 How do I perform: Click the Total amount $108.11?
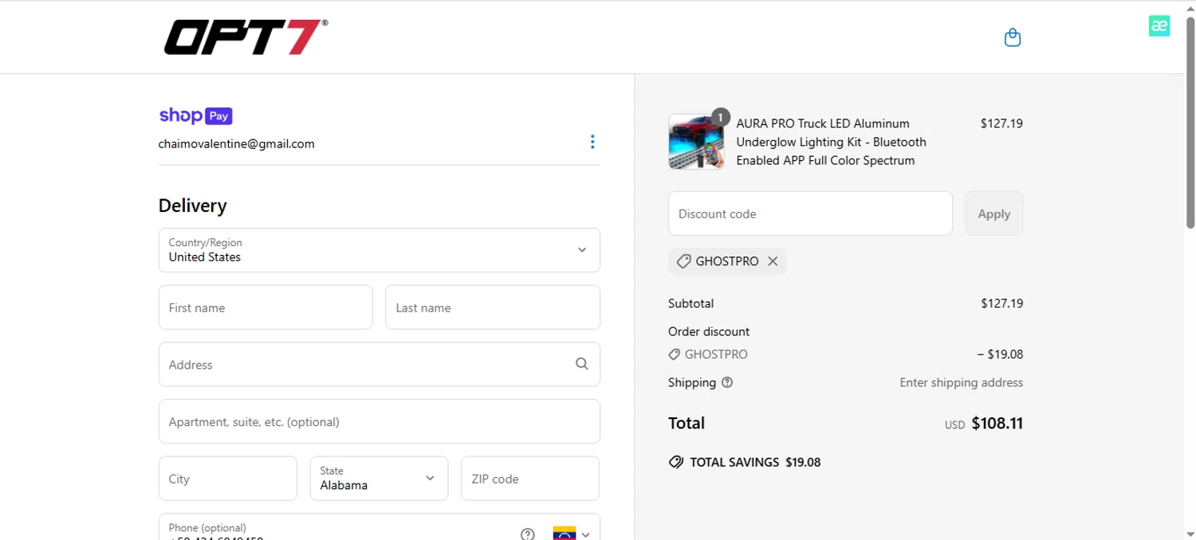tap(997, 424)
